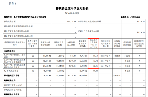148x97 pixels.
Task: Click the 超募资金投向 section label
Action: coord(10,80)
